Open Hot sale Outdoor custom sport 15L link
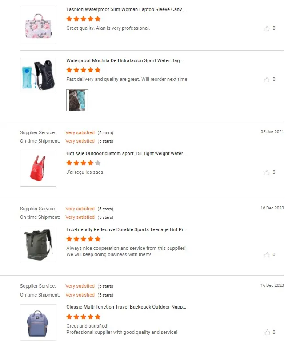288x349 pixels. pos(126,153)
